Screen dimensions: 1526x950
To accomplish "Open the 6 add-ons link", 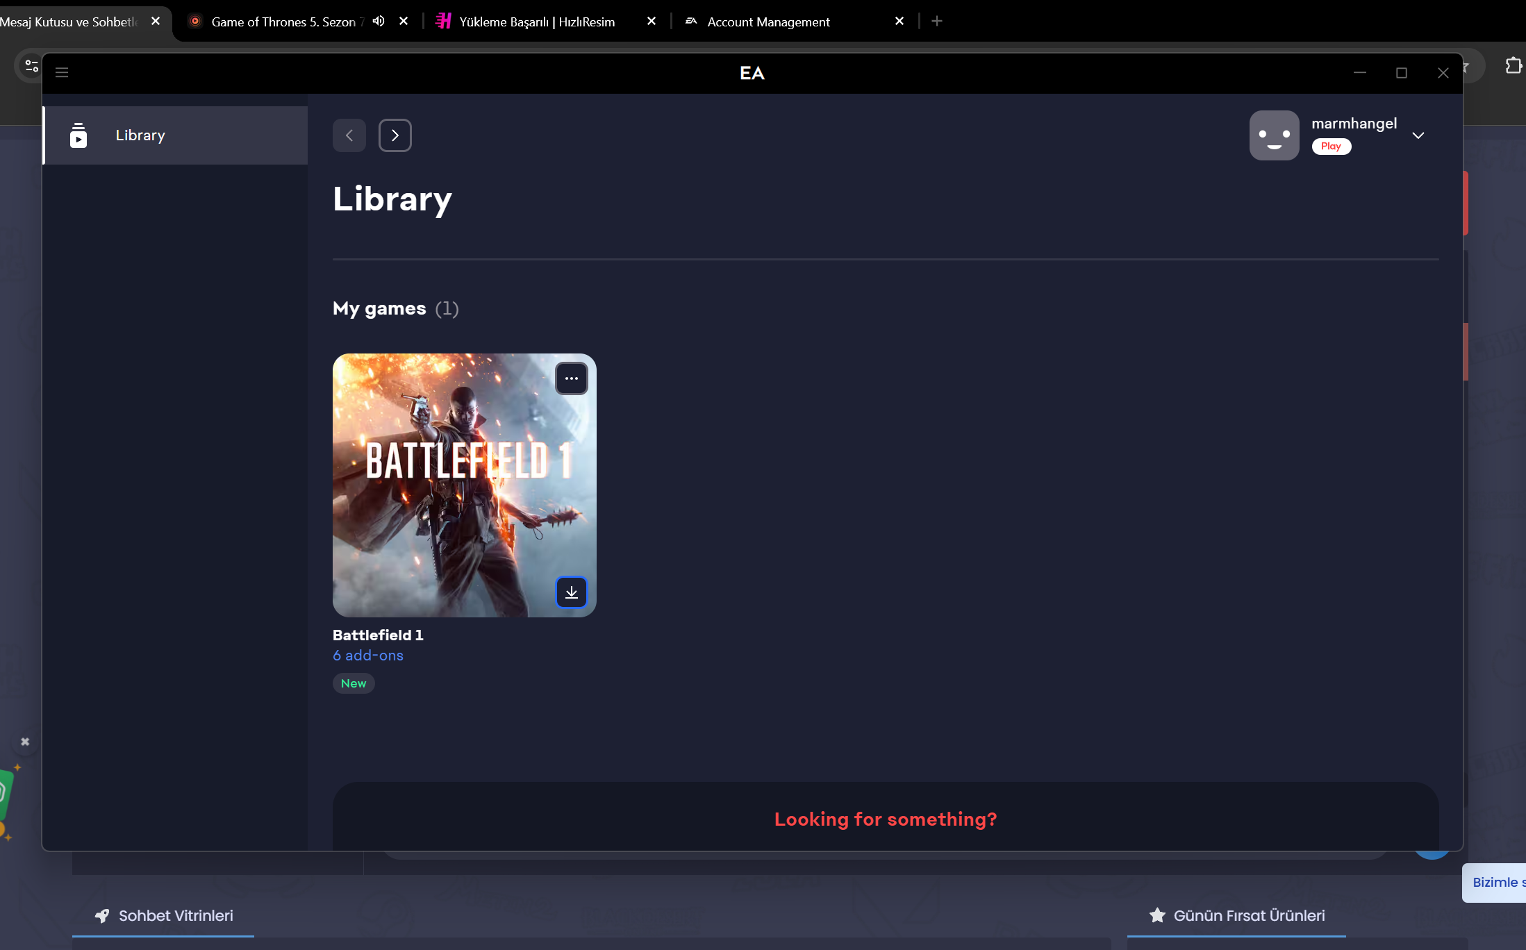I will pyautogui.click(x=368, y=656).
